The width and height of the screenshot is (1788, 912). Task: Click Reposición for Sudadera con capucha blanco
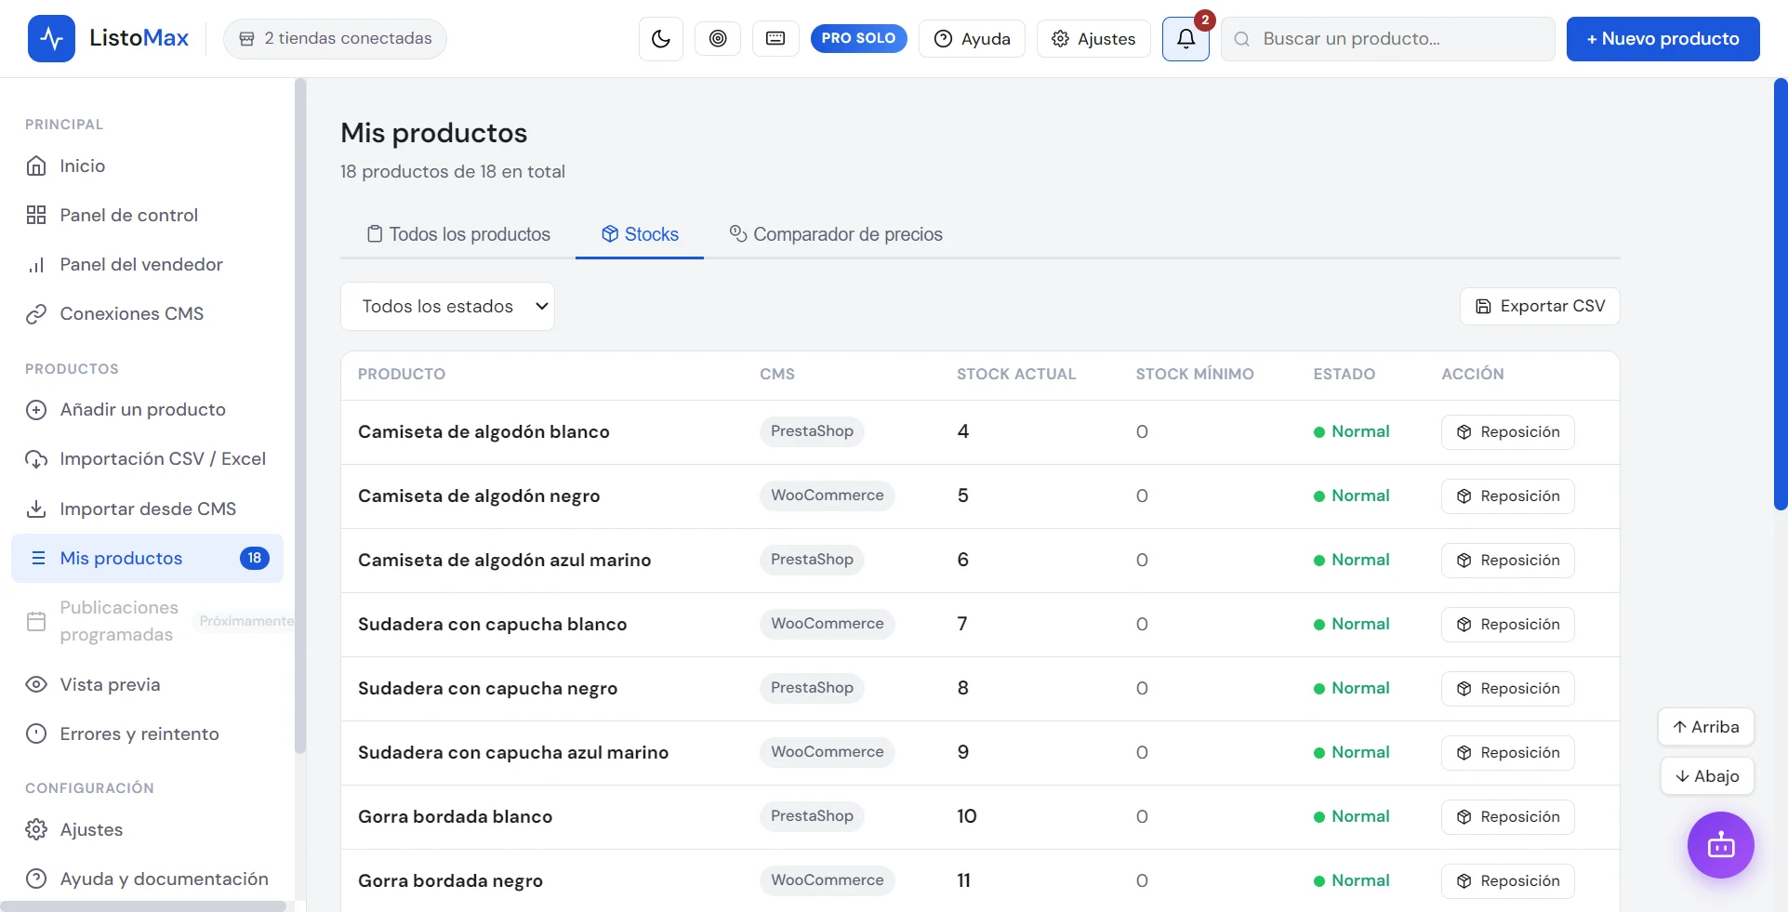1507,625
